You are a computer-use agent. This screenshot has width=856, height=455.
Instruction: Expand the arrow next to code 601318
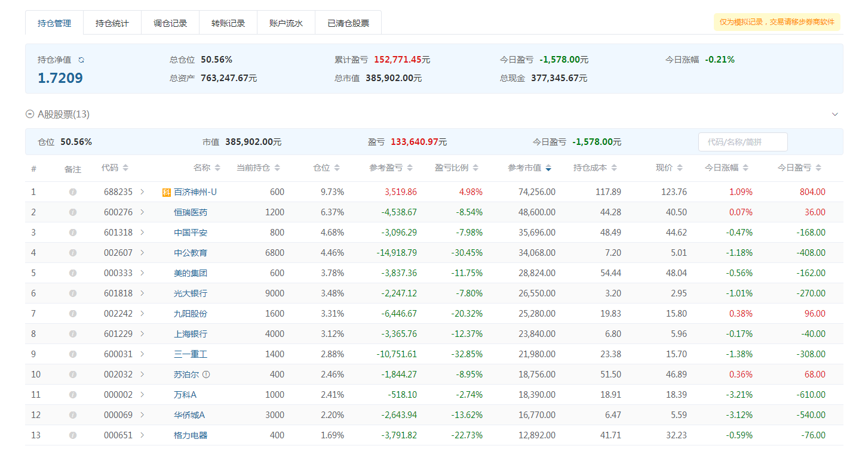click(x=142, y=233)
